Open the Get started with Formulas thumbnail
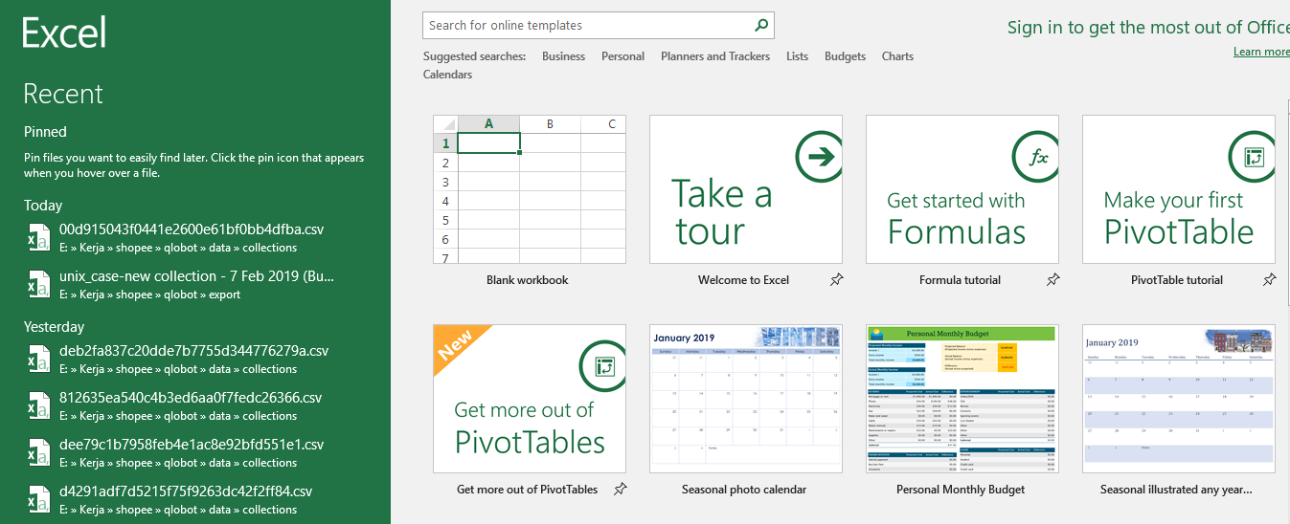This screenshot has height=524, width=1290. coord(962,189)
